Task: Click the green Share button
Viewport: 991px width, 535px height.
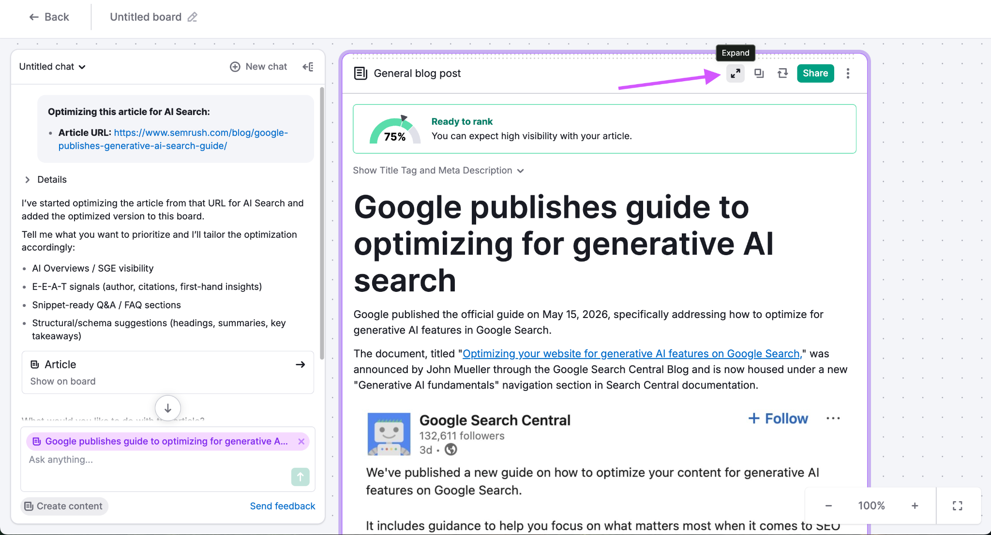Action: 815,73
